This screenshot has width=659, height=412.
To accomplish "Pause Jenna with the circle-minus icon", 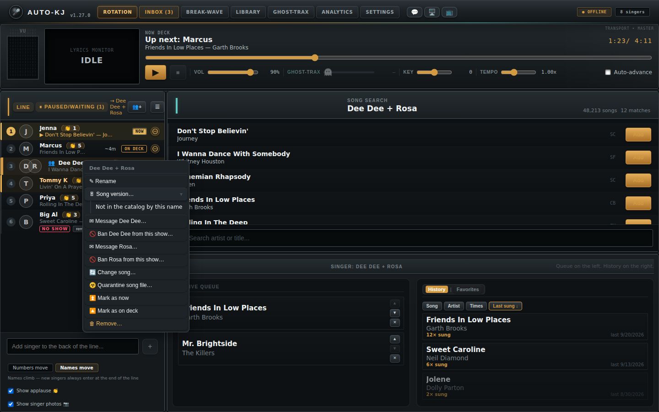I will coord(155,131).
